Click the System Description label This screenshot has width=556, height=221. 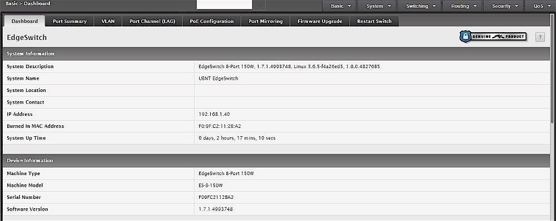coord(30,66)
